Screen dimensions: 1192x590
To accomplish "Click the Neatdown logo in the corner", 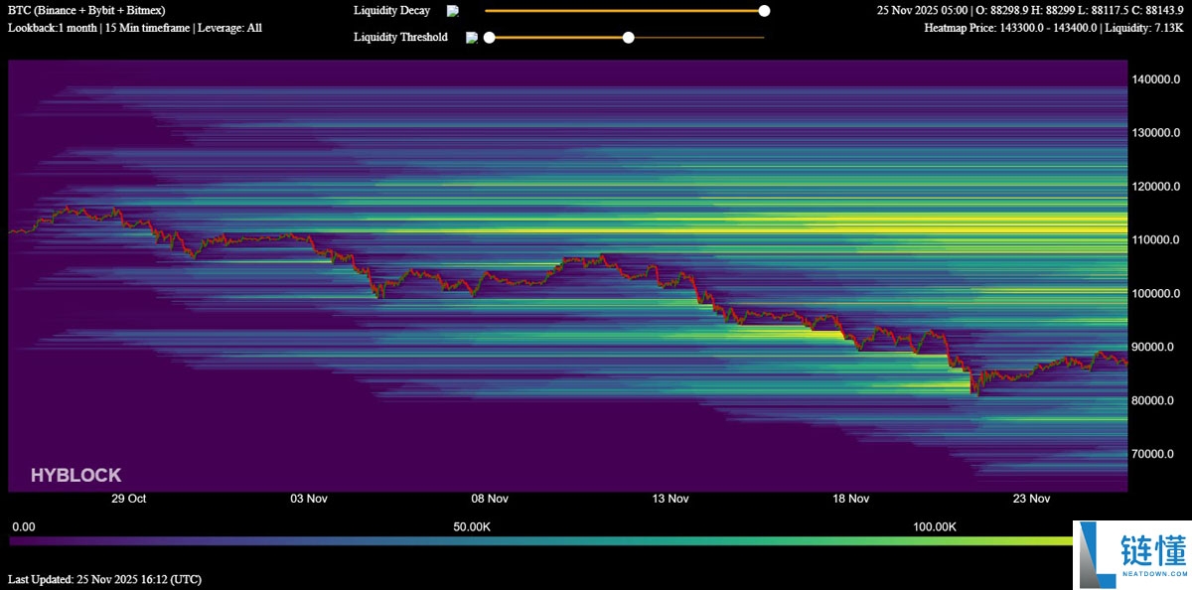I will tap(1131, 554).
